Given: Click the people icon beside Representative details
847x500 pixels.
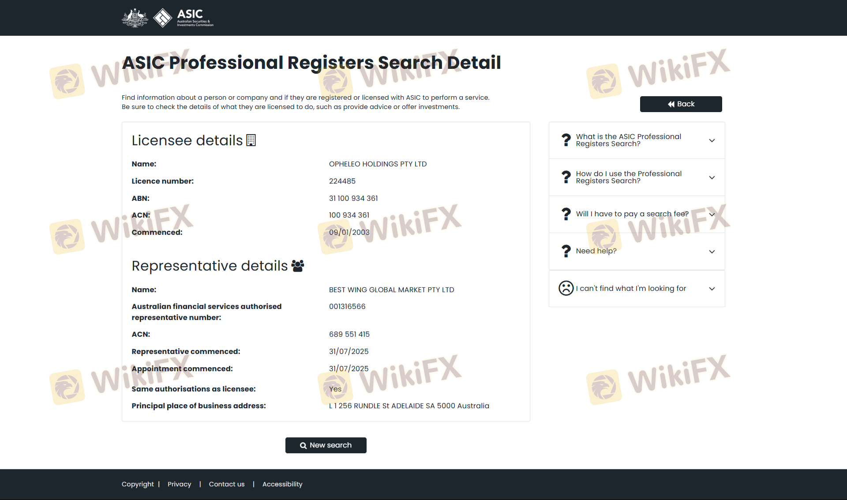Looking at the screenshot, I should 298,266.
